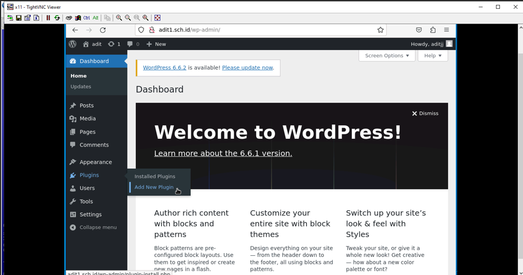Open the Appearance menu item
The image size is (523, 275).
click(x=96, y=162)
